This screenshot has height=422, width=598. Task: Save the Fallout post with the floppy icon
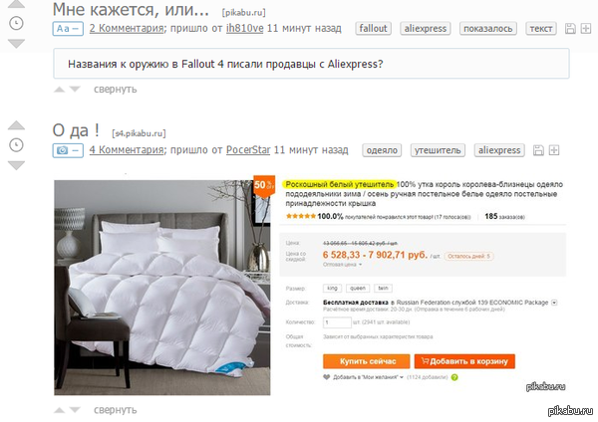[x=570, y=29]
